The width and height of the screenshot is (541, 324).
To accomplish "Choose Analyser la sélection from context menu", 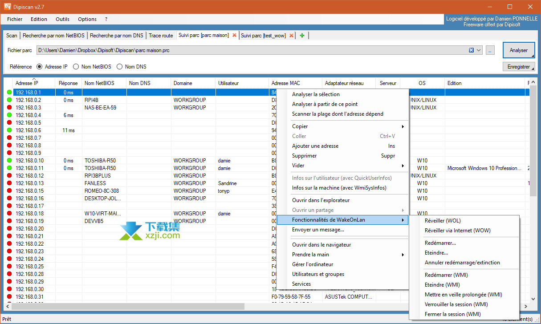I will click(342, 94).
